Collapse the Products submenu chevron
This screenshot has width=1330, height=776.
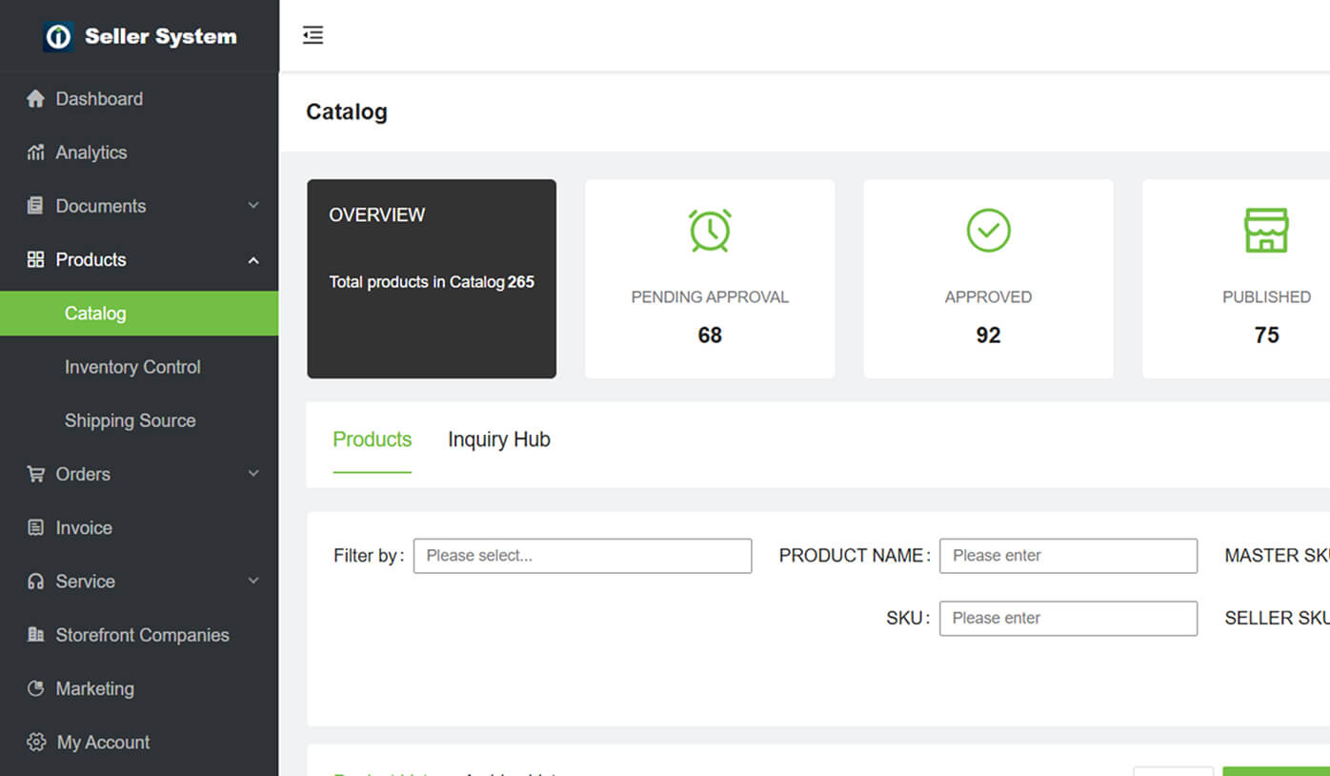(x=253, y=260)
